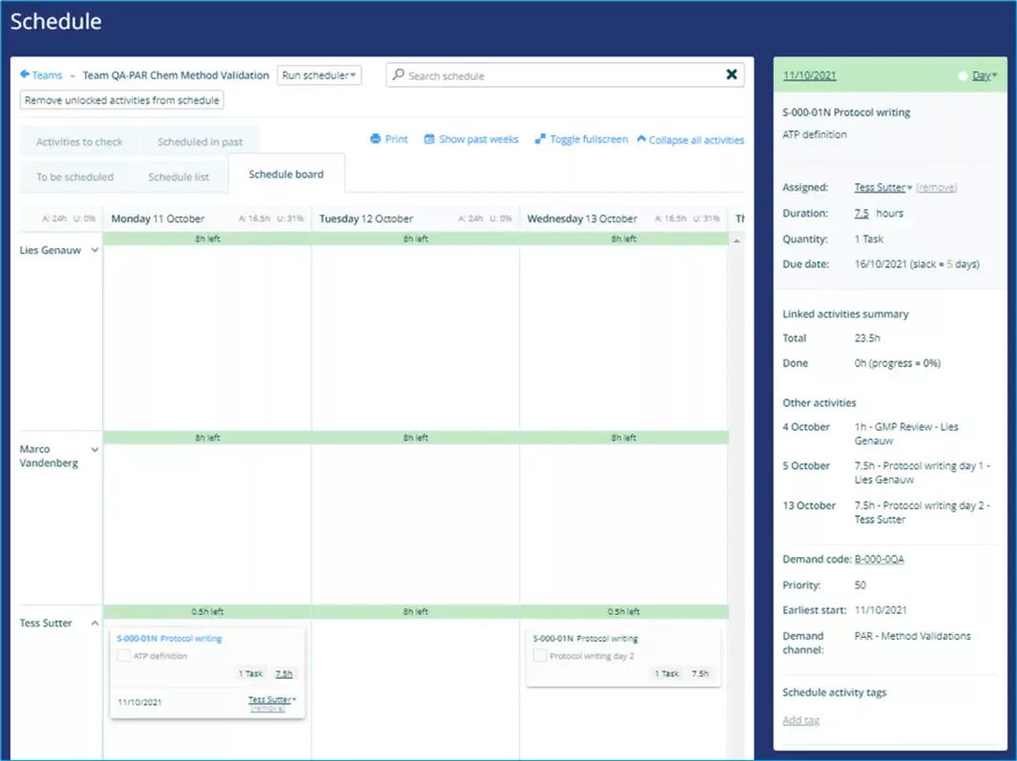Screen dimensions: 1017x761
Task: Clear the schedule search with the X
Action: tap(731, 74)
